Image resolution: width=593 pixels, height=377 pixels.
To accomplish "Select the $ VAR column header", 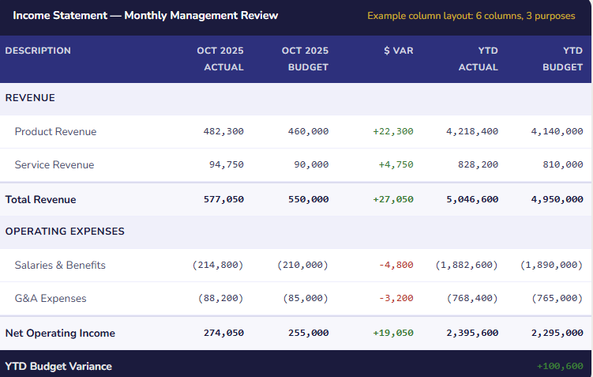I will pyautogui.click(x=398, y=51).
